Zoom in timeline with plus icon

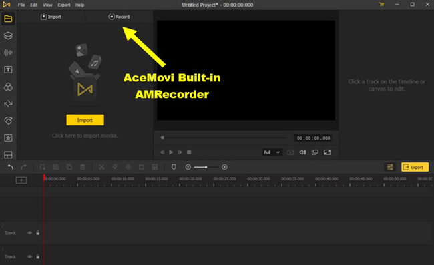[224, 167]
